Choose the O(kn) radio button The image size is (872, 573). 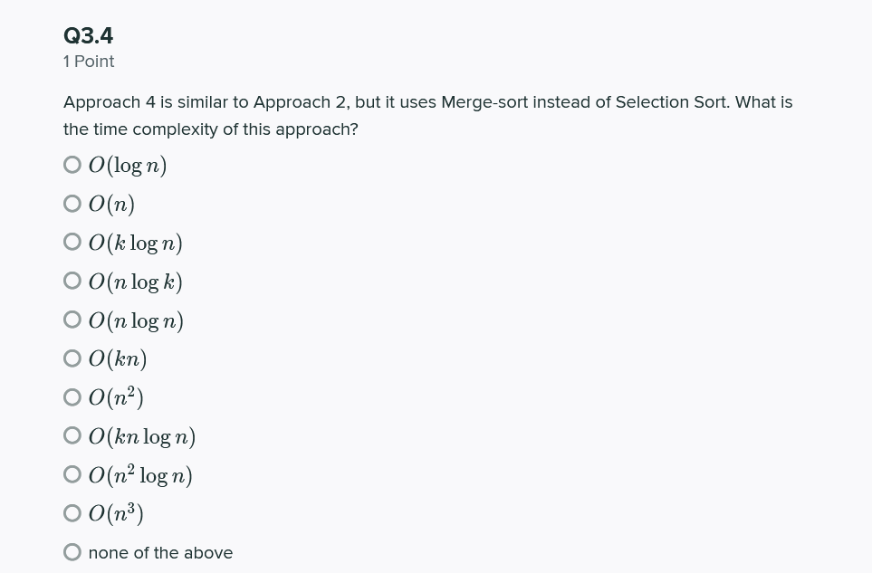click(x=72, y=359)
